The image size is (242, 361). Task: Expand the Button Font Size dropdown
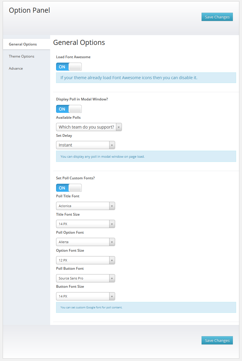coord(85,296)
